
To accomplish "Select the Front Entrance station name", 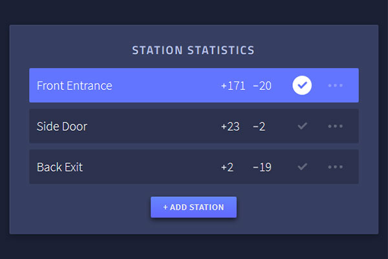I will pyautogui.click(x=74, y=85).
